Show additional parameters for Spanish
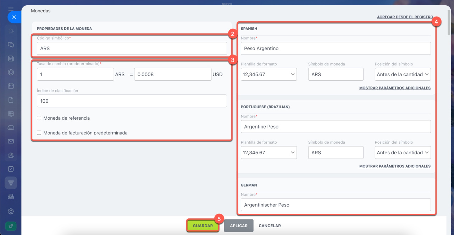The image size is (454, 235). point(395,88)
